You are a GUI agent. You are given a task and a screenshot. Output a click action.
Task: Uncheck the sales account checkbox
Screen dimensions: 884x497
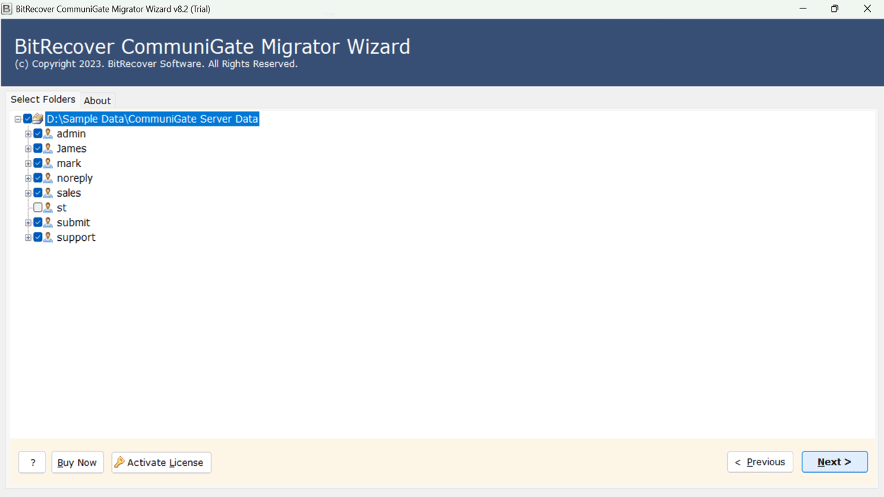pyautogui.click(x=38, y=193)
